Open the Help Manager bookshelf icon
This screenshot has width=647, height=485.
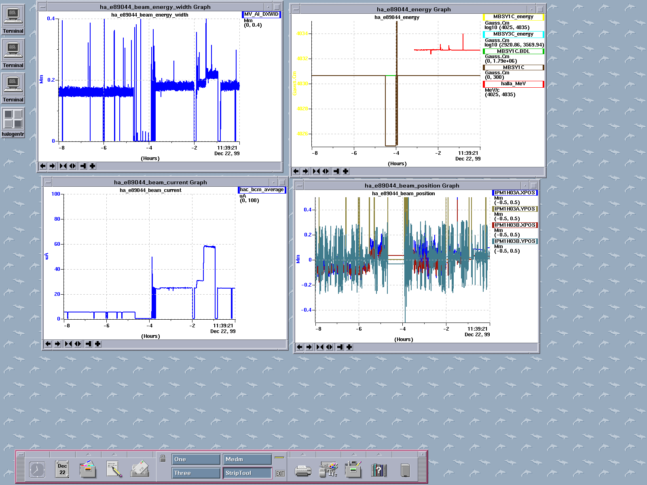(378, 470)
